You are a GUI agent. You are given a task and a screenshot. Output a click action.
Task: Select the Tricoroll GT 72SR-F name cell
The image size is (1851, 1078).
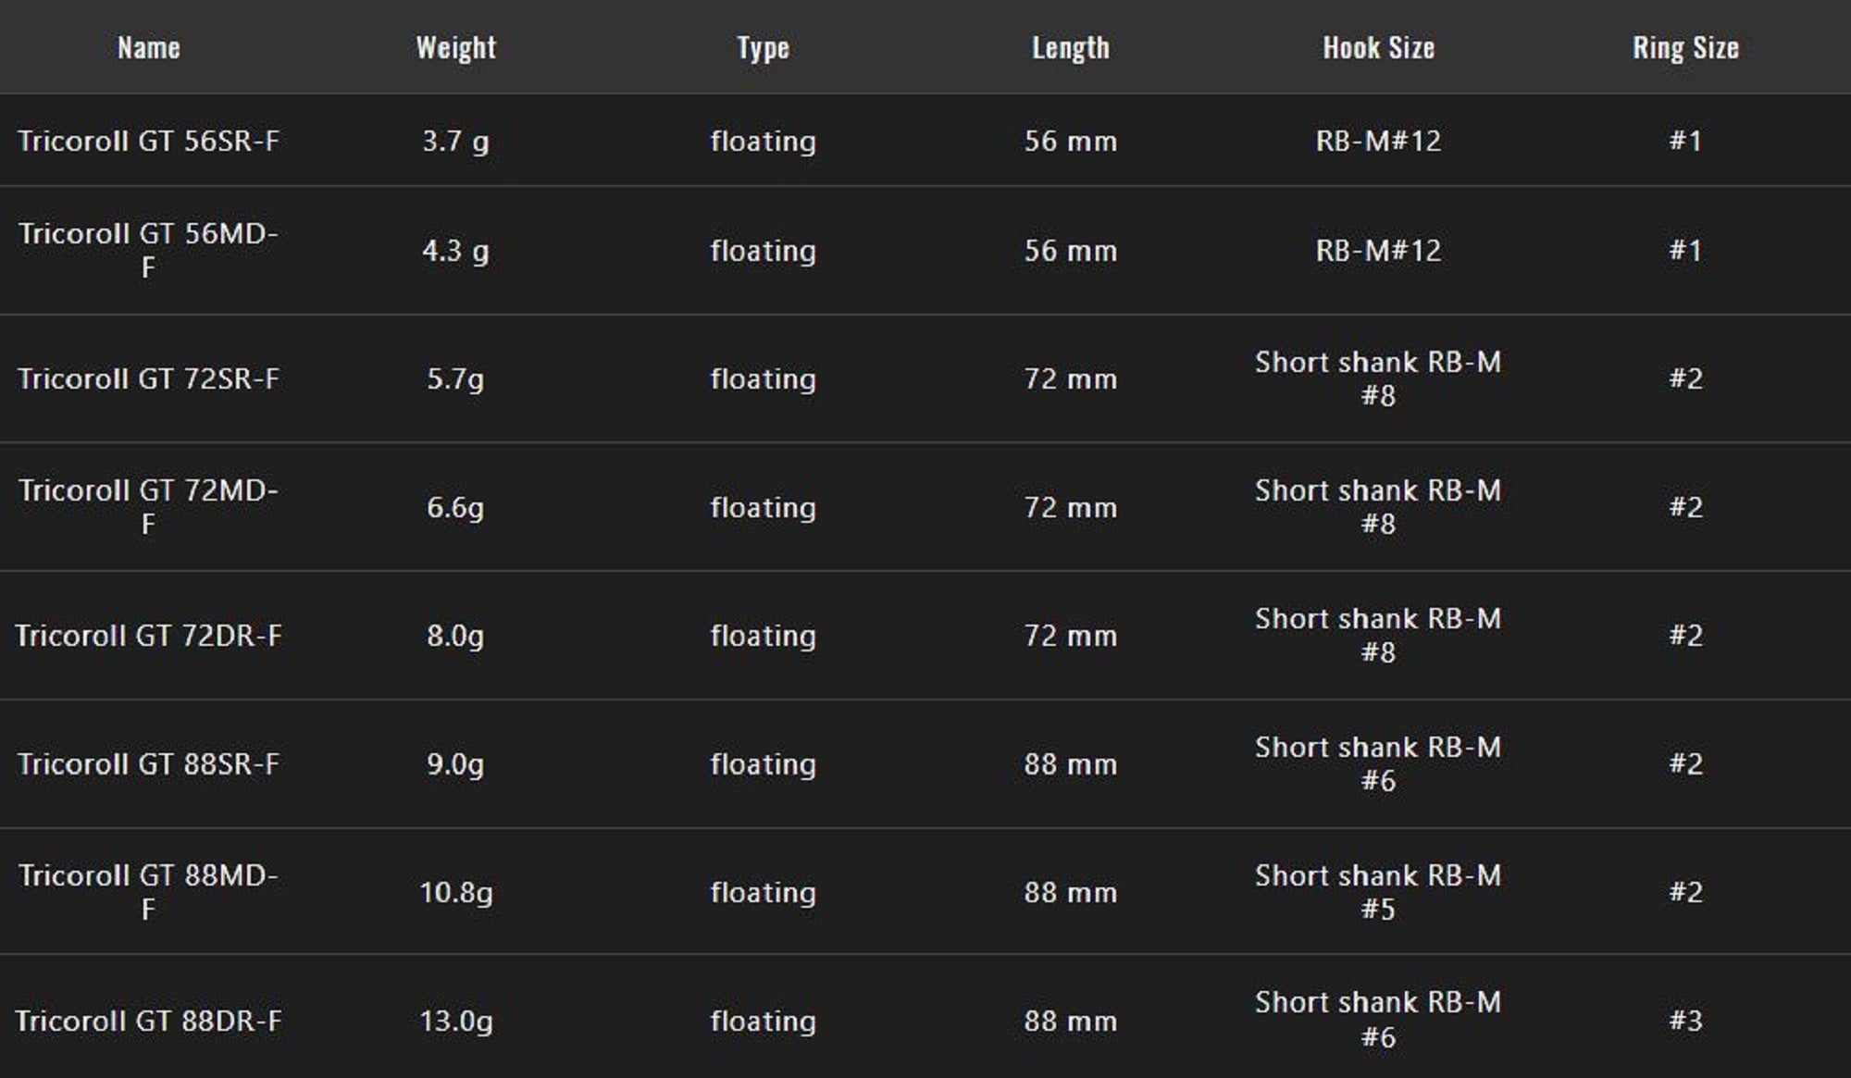tap(148, 378)
